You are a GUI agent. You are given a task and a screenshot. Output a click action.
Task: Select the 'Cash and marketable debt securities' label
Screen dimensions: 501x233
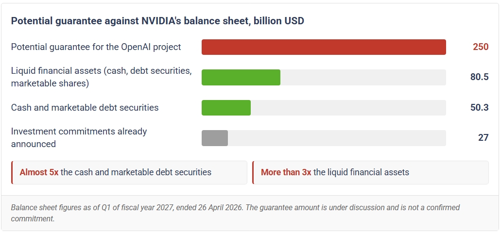[85, 108]
